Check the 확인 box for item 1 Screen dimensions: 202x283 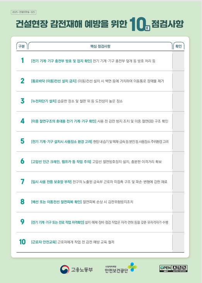pyautogui.click(x=178, y=61)
